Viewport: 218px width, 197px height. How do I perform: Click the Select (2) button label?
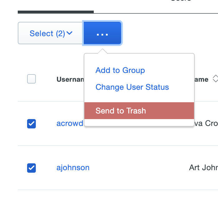[x=47, y=33]
